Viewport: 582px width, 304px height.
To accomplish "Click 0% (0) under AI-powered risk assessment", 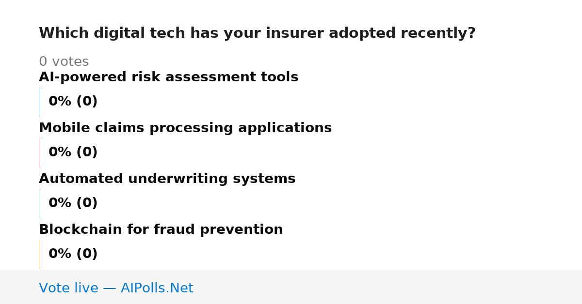I will click(x=73, y=102).
